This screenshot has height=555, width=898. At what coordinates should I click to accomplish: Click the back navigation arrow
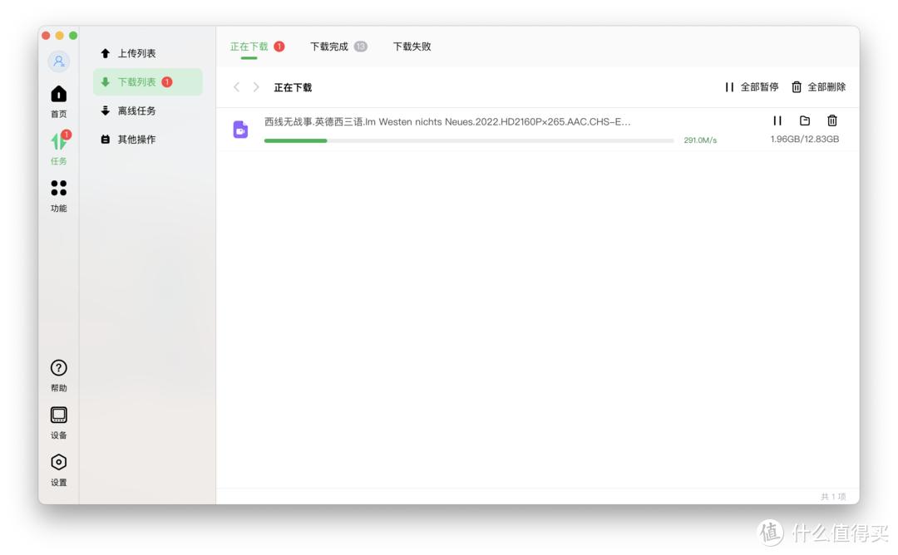[236, 86]
